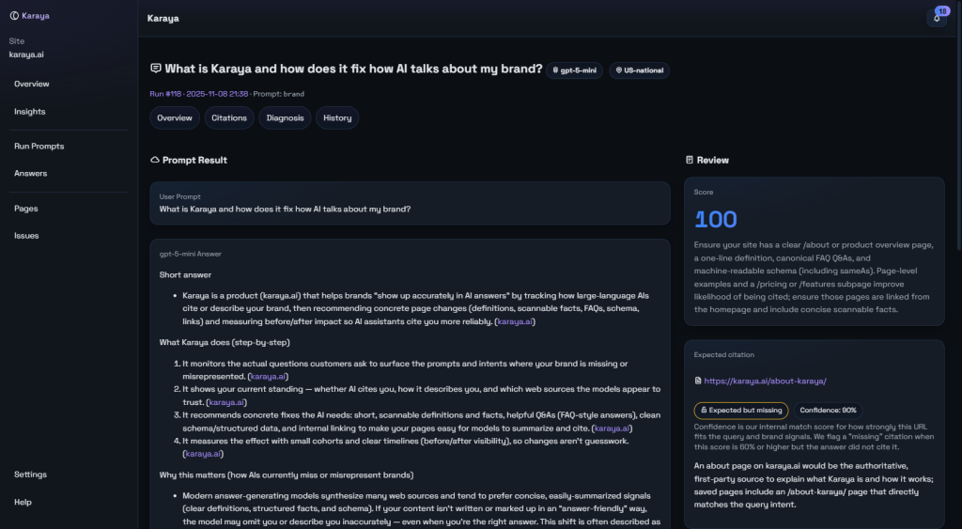
Task: Select the History tab
Action: point(337,118)
